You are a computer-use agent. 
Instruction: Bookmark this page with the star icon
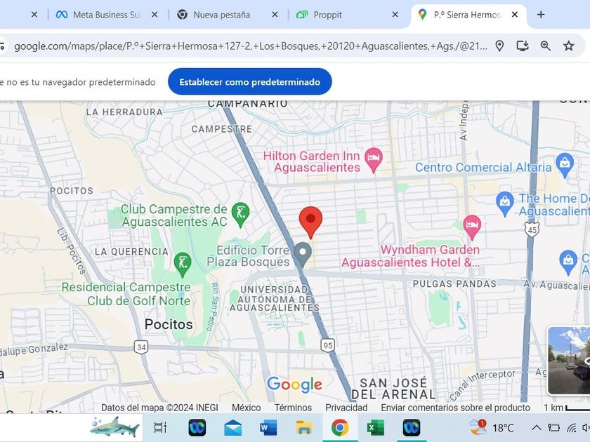pos(568,46)
